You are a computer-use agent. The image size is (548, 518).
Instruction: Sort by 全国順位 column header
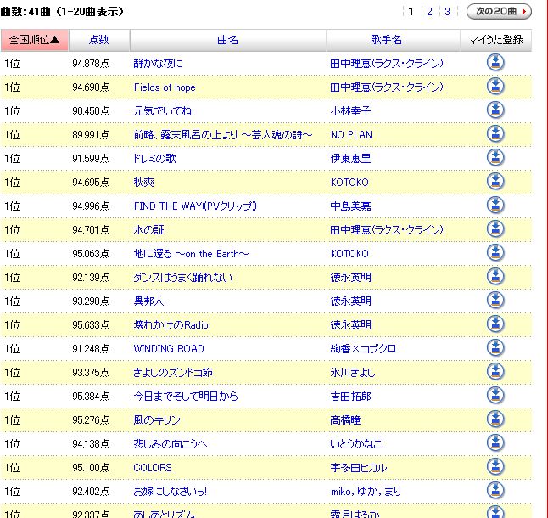click(x=33, y=40)
